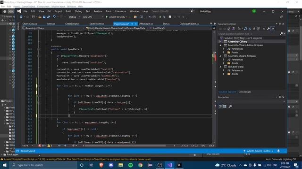Switch to the Git Changes tab
302x169 pixels.
[244, 92]
